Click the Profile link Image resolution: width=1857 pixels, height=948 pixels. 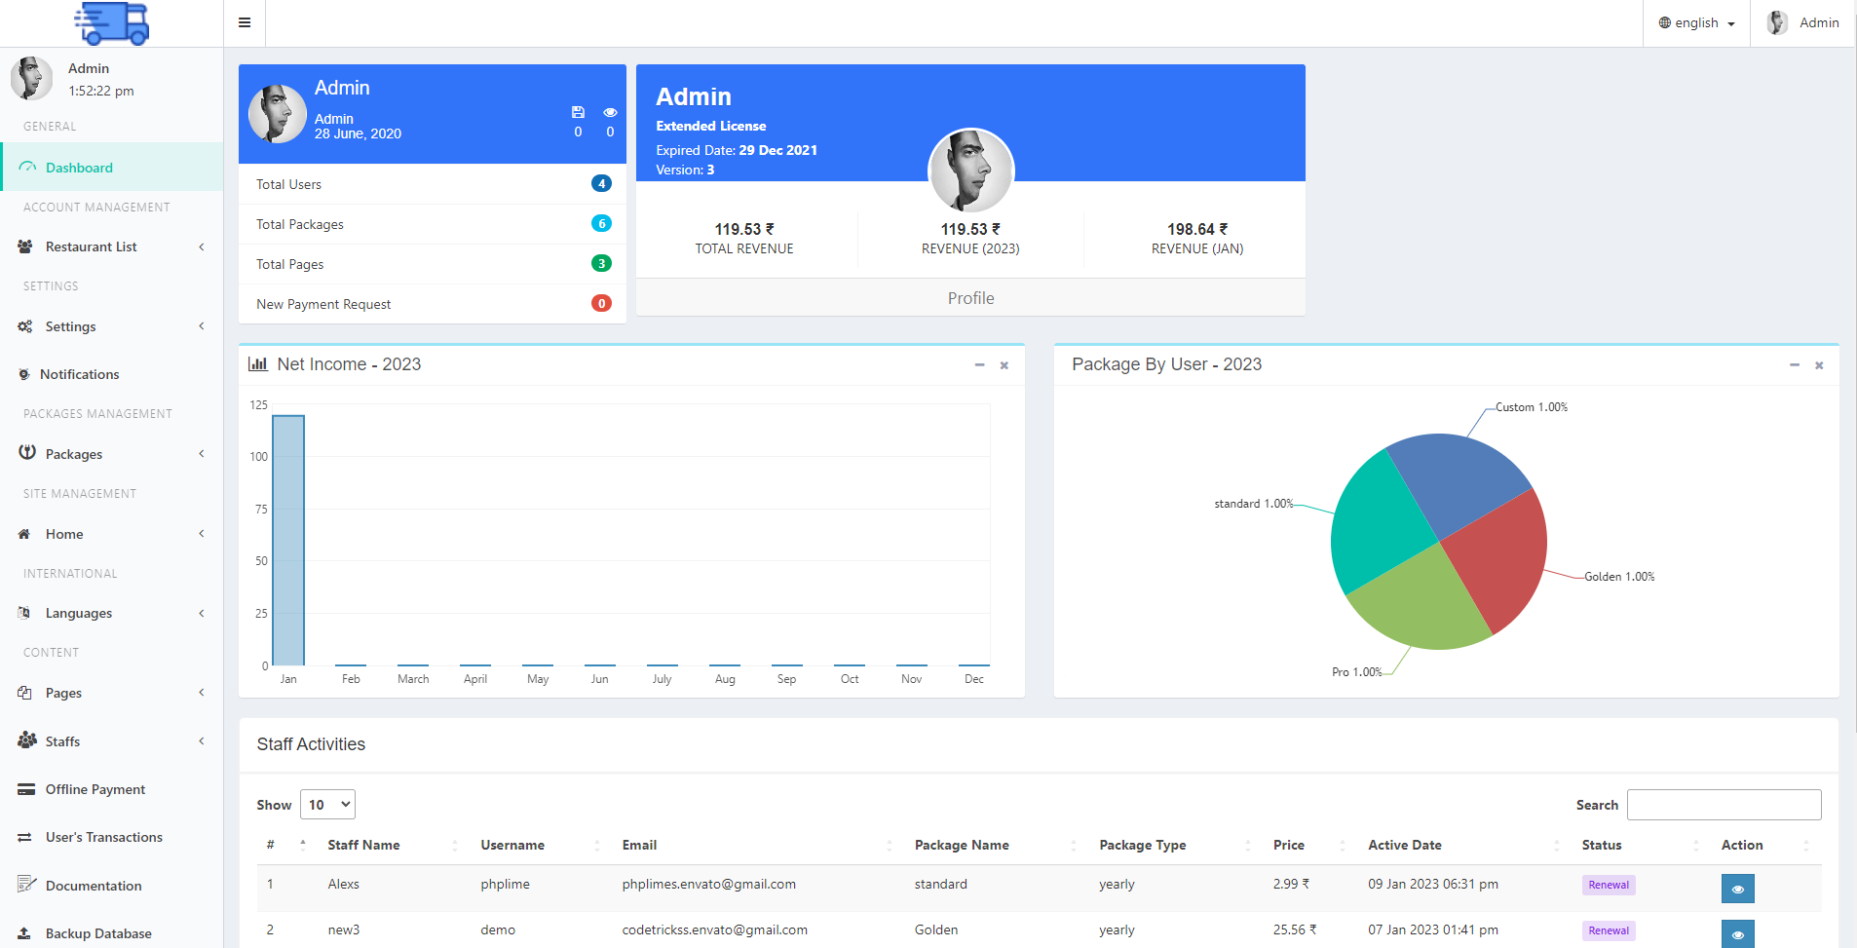tap(970, 298)
